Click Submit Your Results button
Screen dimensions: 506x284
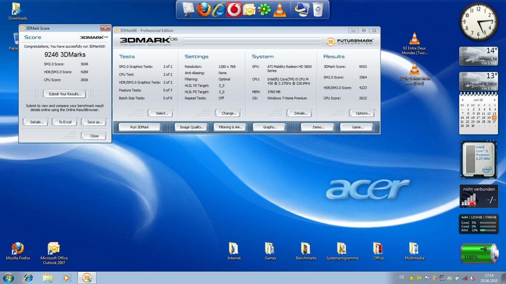[x=65, y=94]
